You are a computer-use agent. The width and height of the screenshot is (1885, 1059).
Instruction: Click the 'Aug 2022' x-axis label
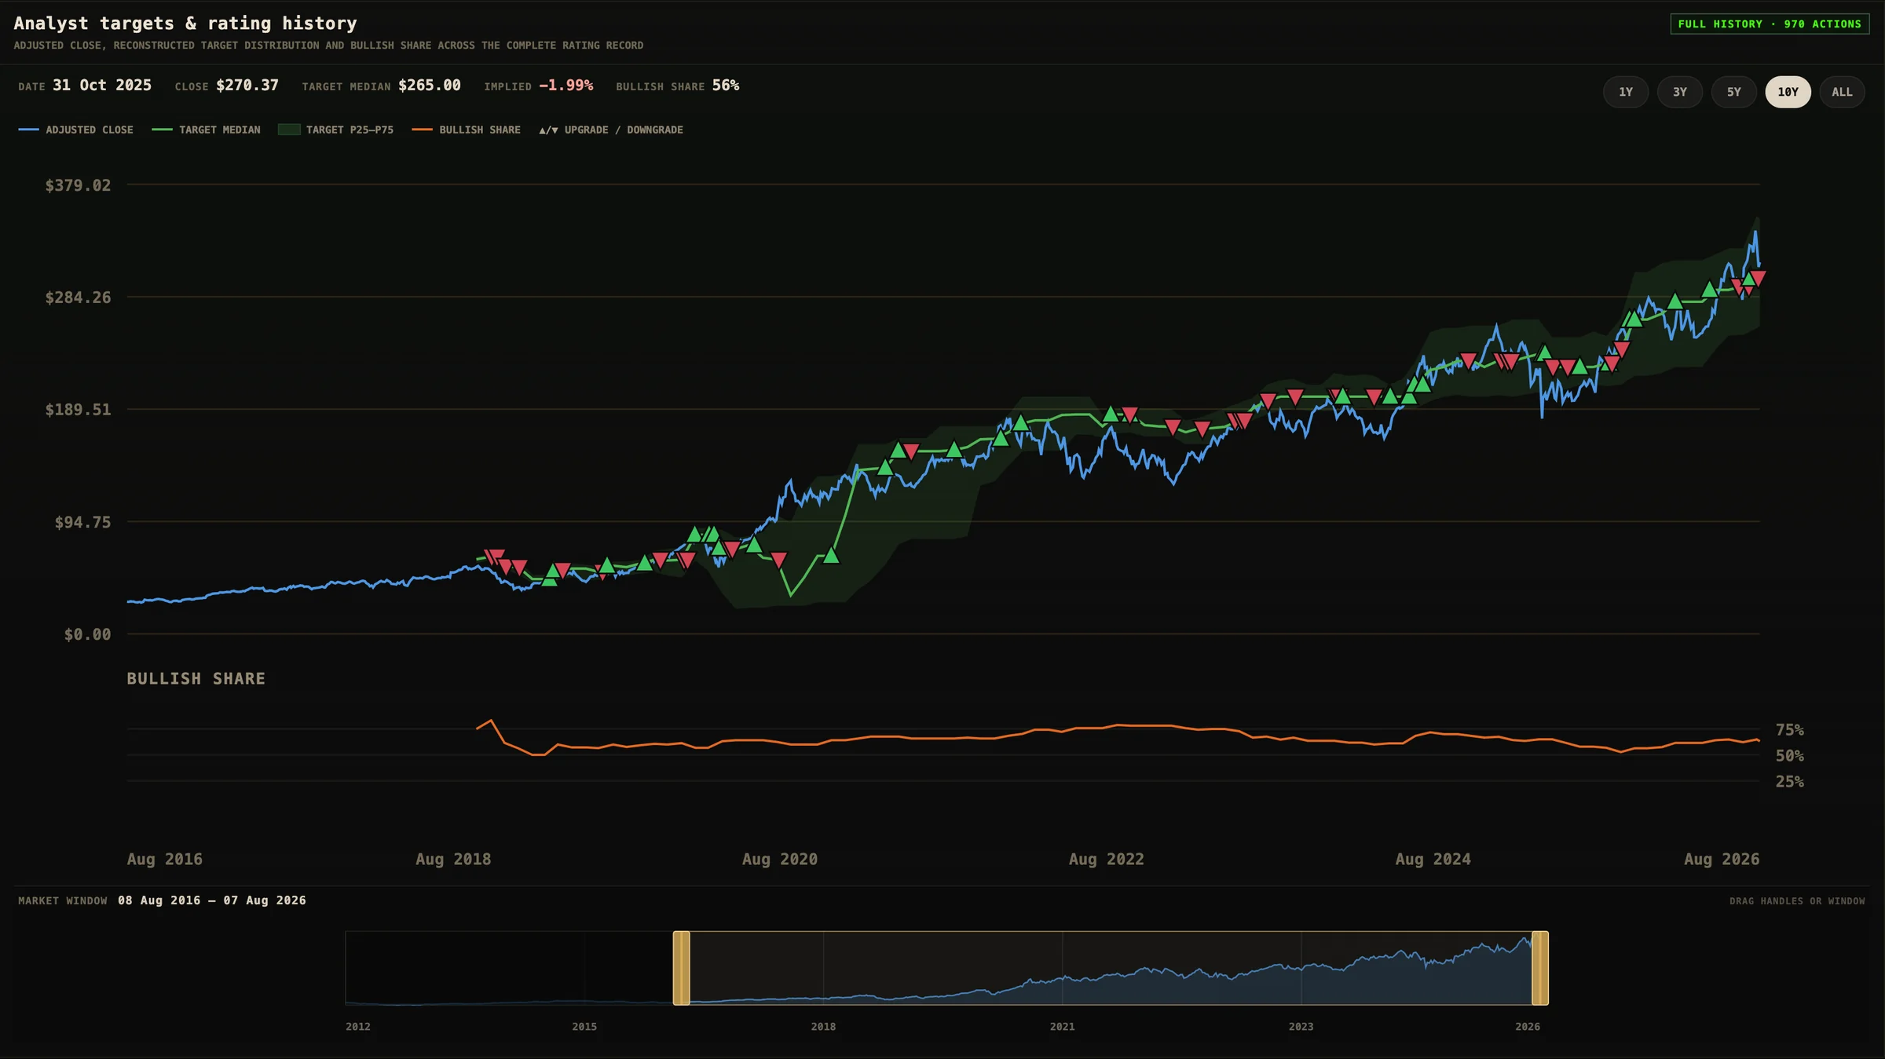click(x=1107, y=859)
